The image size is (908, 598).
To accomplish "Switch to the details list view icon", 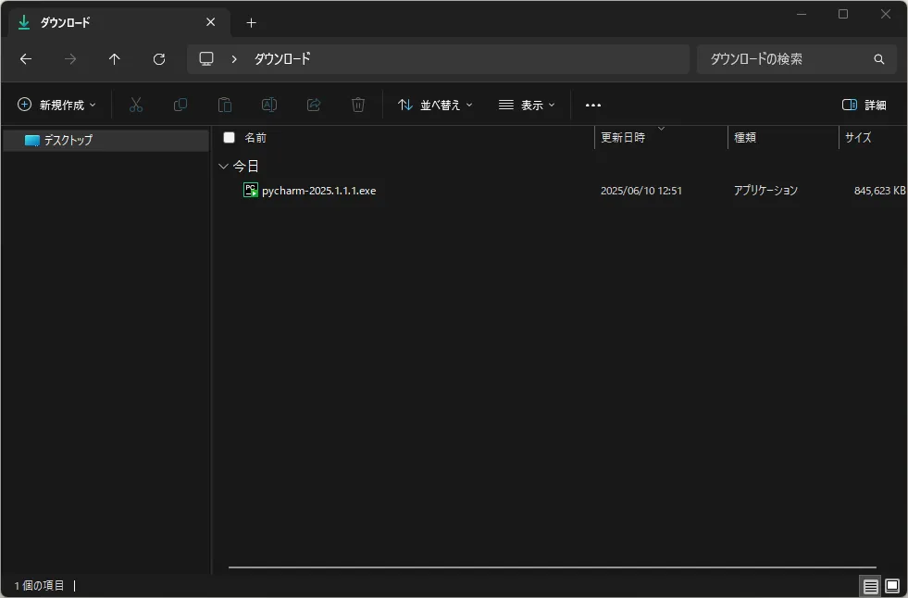I will point(870,586).
